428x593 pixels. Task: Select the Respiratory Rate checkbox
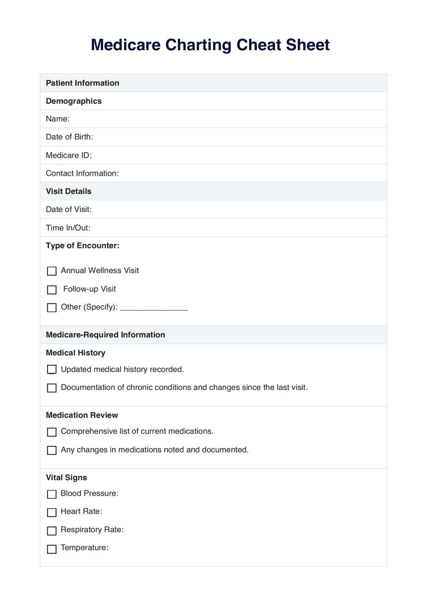[x=52, y=531]
